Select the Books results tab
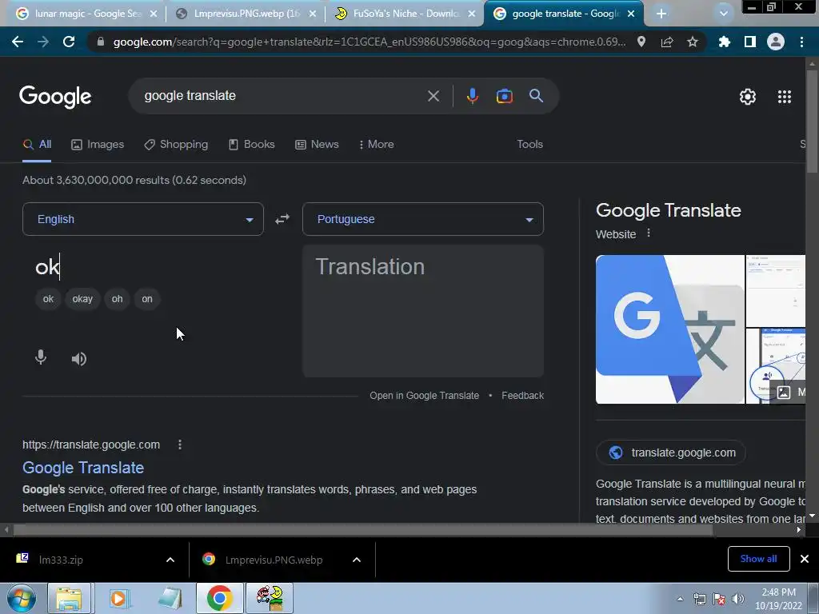Screen dimensions: 819x614 click(252, 145)
